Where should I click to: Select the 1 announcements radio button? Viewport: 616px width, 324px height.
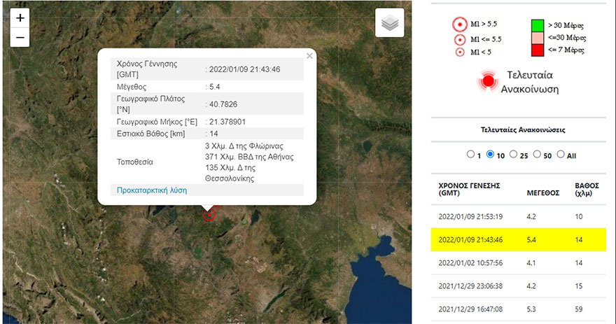[470, 154]
